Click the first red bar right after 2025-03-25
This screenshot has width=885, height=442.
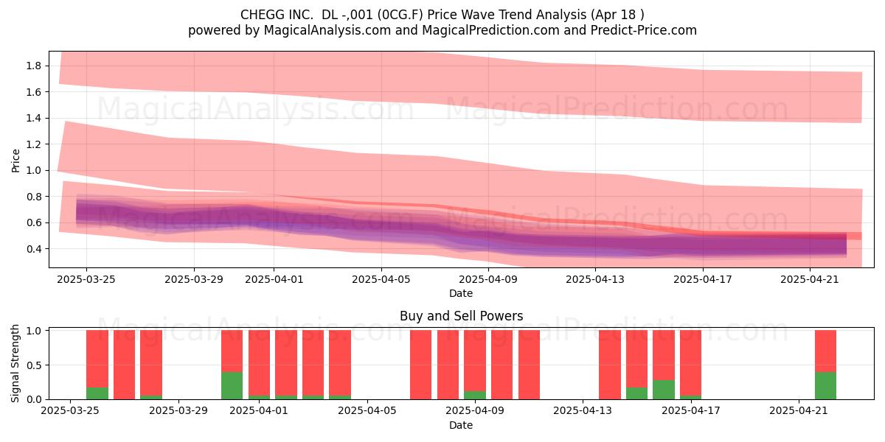coord(97,359)
